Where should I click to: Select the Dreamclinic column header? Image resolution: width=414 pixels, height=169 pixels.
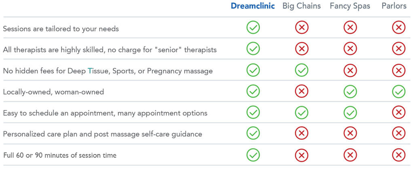pyautogui.click(x=253, y=6)
